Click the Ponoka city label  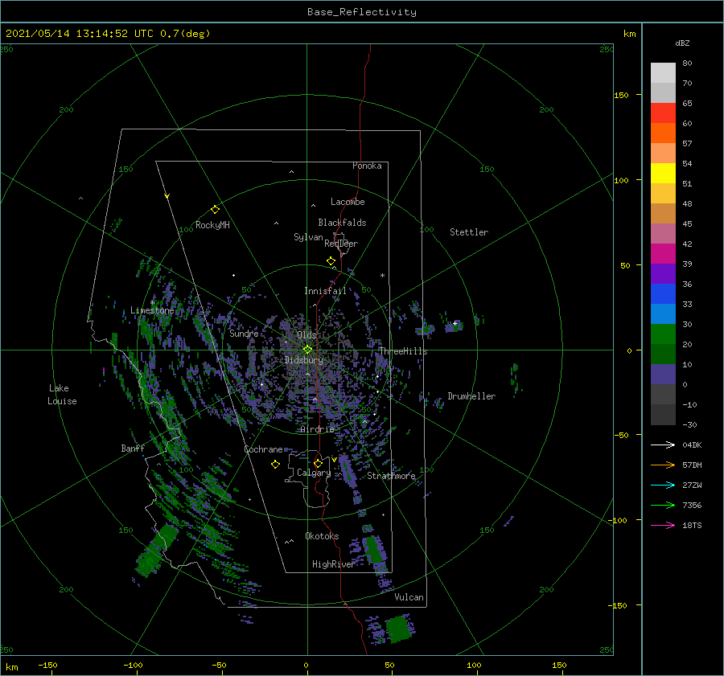point(367,166)
